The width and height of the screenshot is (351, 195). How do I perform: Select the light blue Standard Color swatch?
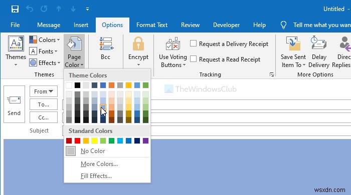[120, 140]
